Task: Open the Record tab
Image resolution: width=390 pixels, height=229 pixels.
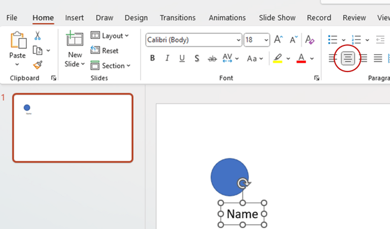Action: [x=319, y=18]
